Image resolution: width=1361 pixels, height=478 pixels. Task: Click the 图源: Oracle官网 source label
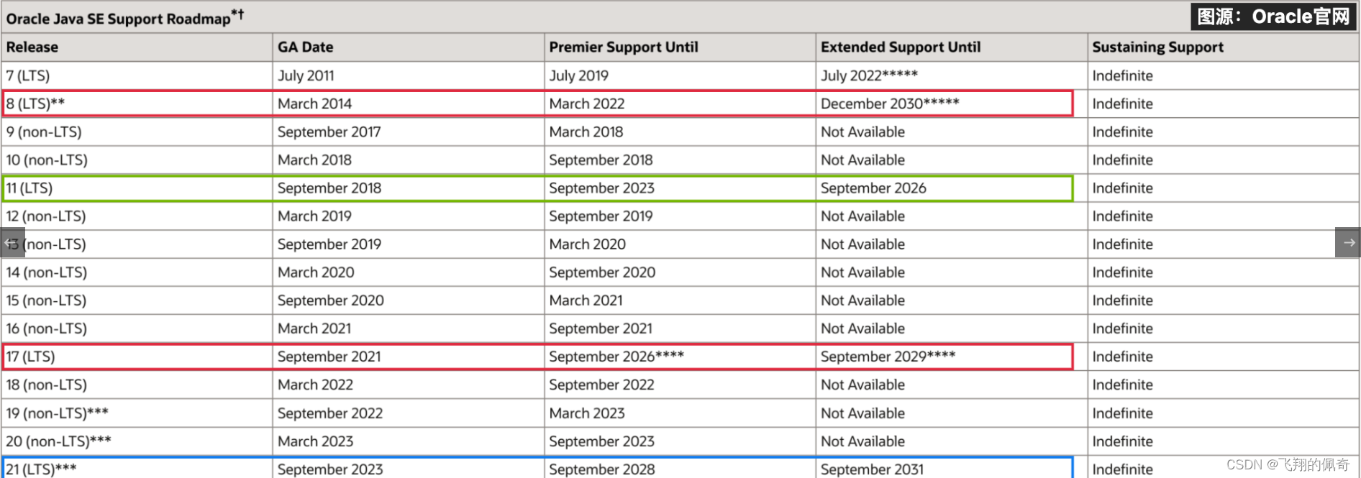point(1273,17)
